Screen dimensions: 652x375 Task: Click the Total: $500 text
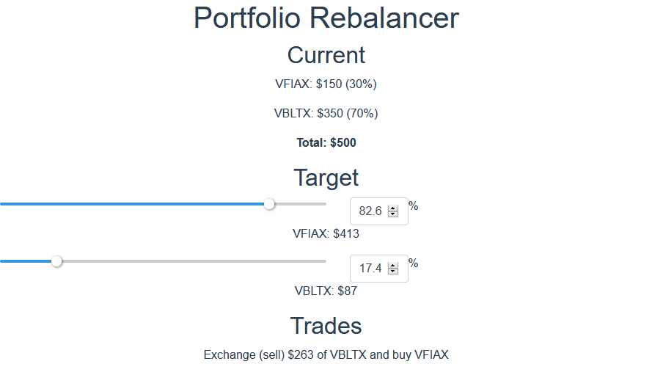326,143
